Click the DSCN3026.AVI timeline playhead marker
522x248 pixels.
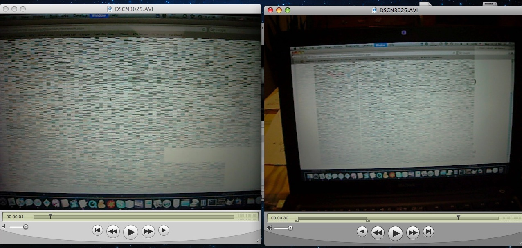pyautogui.click(x=458, y=217)
